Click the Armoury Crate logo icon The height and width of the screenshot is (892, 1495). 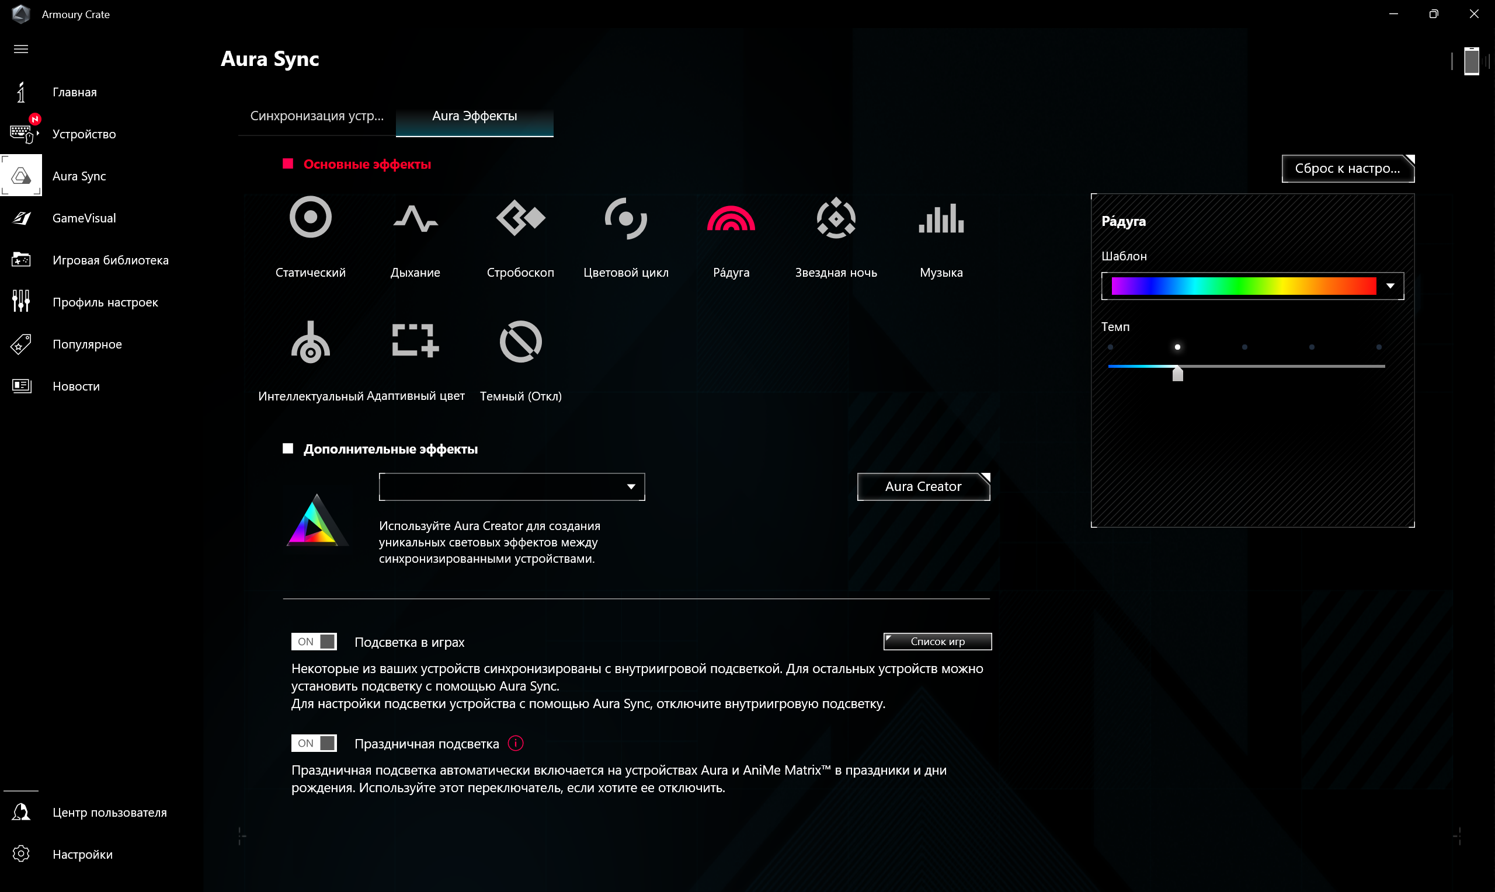[x=21, y=14]
